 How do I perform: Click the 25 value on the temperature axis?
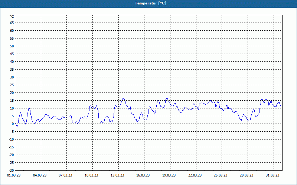(12, 85)
